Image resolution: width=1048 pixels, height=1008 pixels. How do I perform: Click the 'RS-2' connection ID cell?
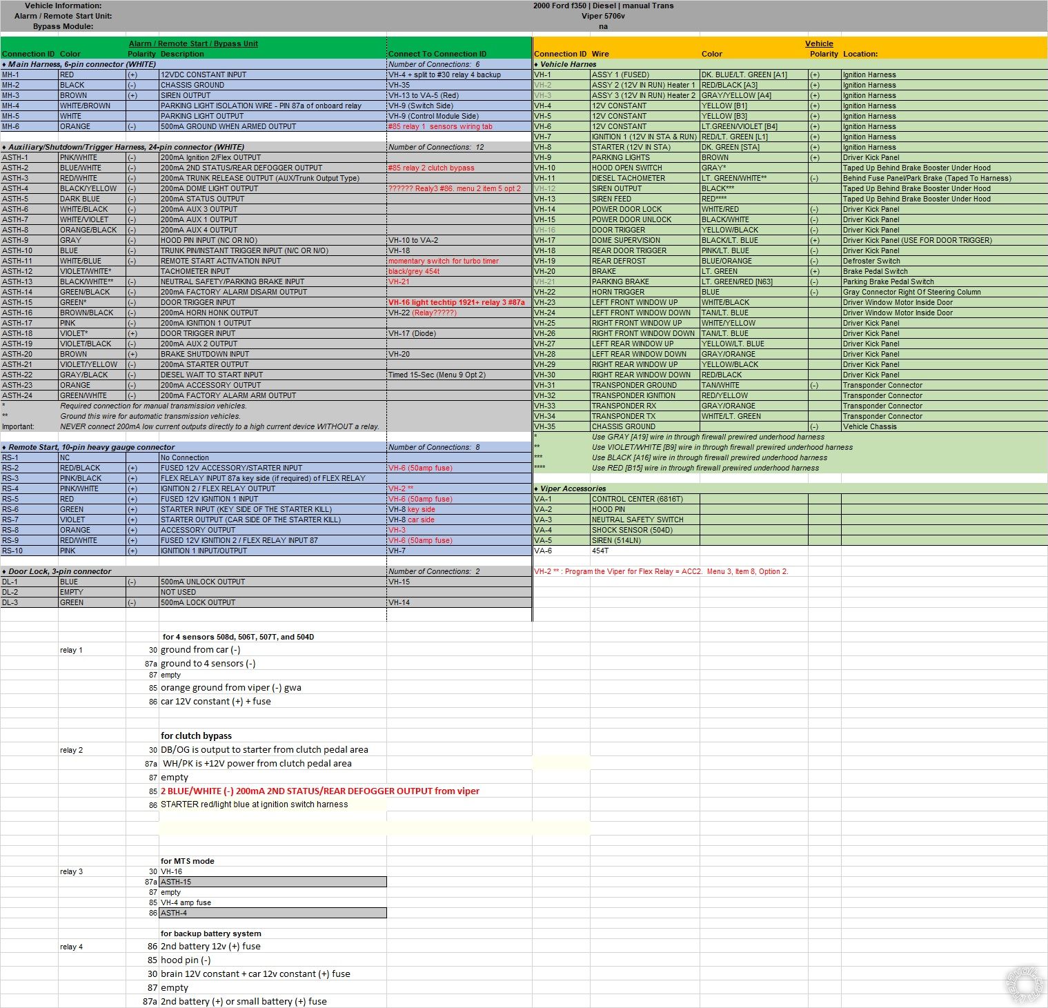[x=29, y=468]
